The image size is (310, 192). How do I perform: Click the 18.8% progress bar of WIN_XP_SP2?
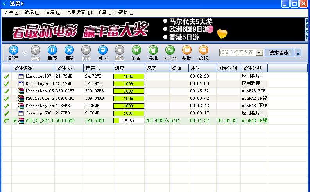(x=129, y=121)
